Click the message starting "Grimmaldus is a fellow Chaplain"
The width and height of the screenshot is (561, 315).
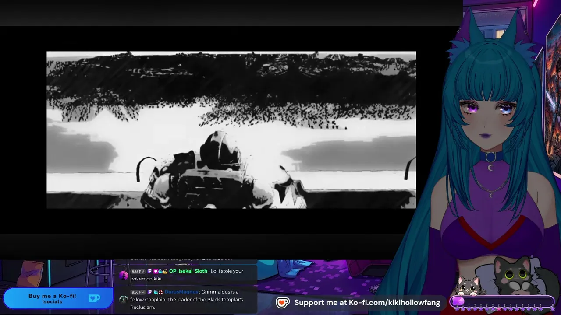point(187,300)
